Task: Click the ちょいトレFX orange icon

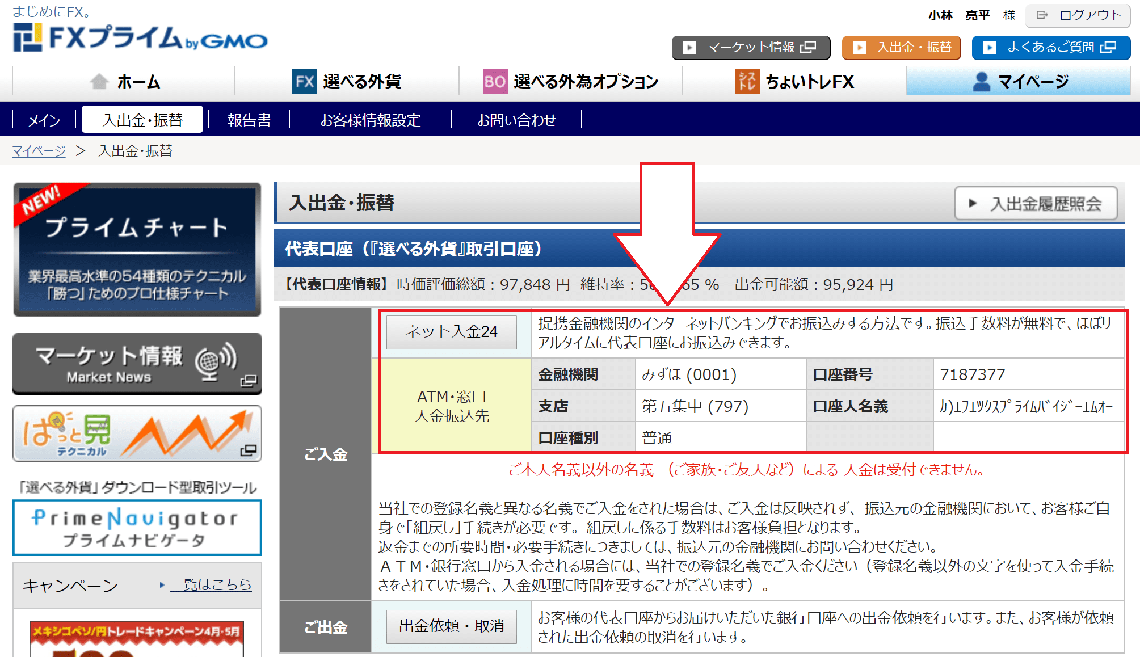Action: pos(747,81)
